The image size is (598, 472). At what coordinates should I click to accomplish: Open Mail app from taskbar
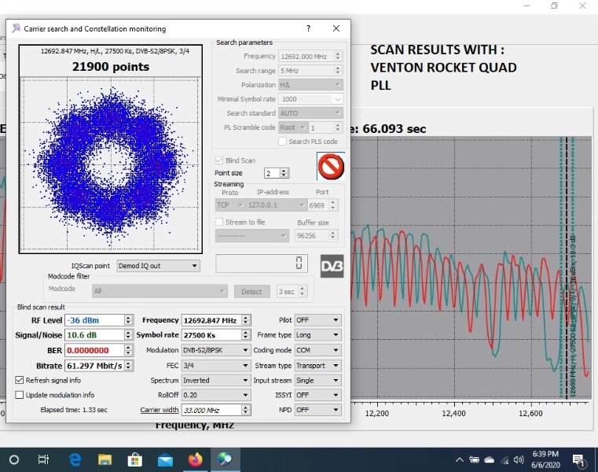point(165,460)
